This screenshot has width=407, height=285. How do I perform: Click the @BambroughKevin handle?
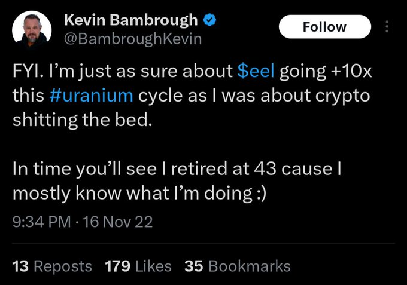coord(132,39)
